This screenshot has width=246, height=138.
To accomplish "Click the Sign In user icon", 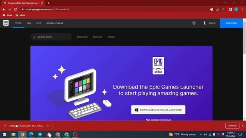I will click(204, 23).
